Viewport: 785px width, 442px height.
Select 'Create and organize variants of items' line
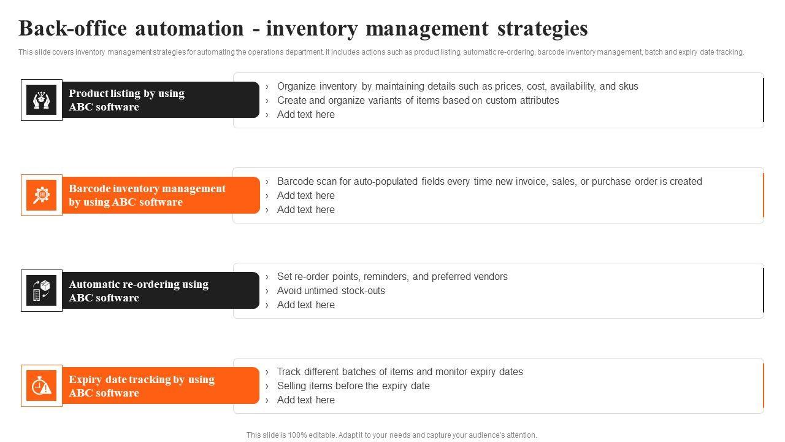pyautogui.click(x=418, y=101)
